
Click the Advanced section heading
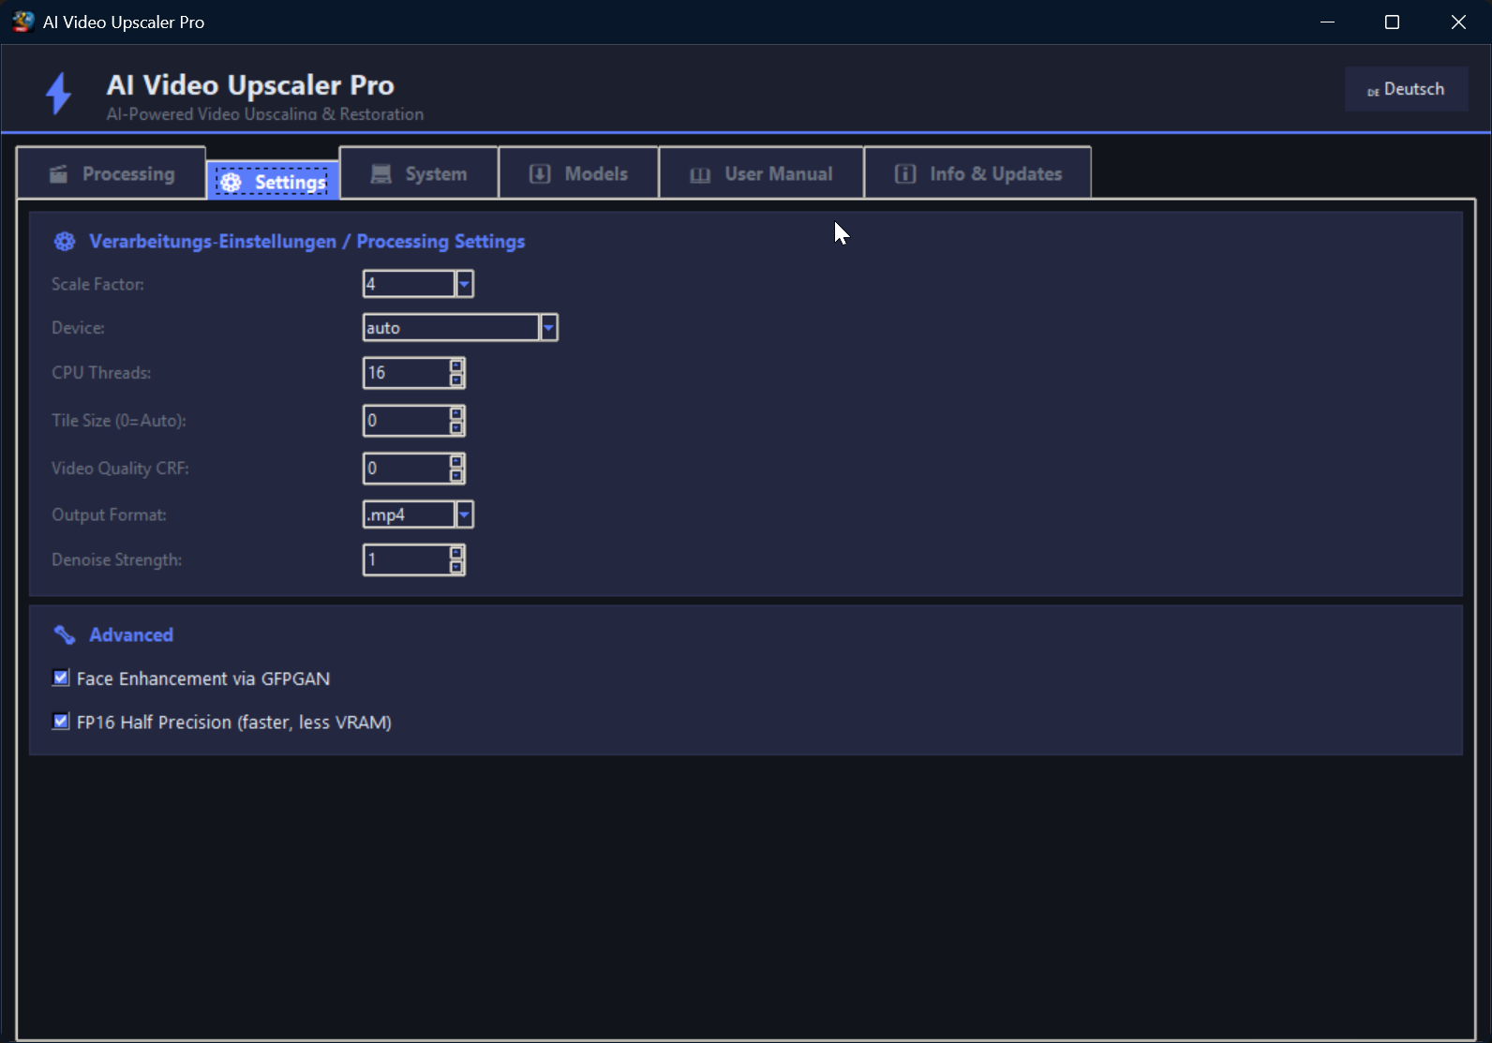point(131,635)
